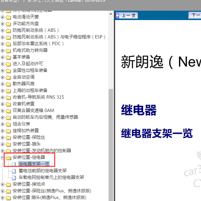Click folder icon for 后部泊车雷达系统（PDC）
The image size is (201, 201).
pyautogui.click(x=8, y=44)
